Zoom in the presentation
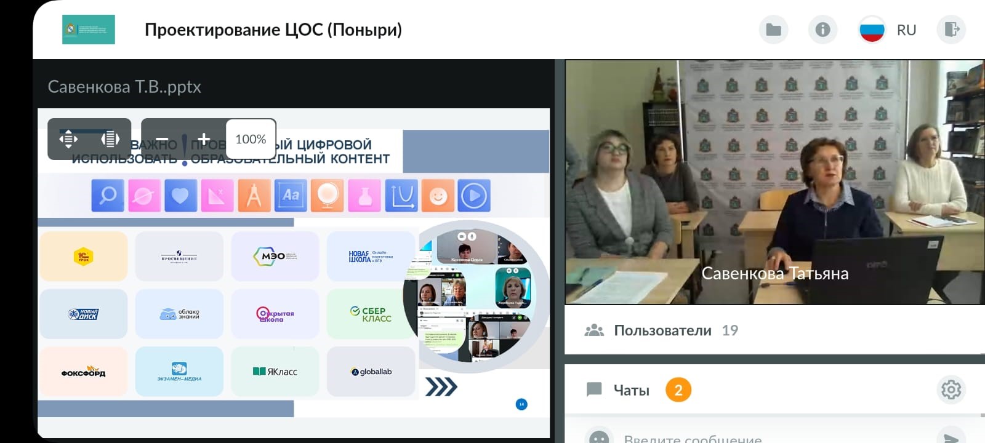This screenshot has height=443, width=985. click(204, 140)
